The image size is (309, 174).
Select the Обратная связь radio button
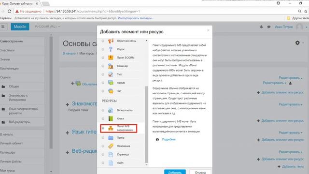(103, 41)
